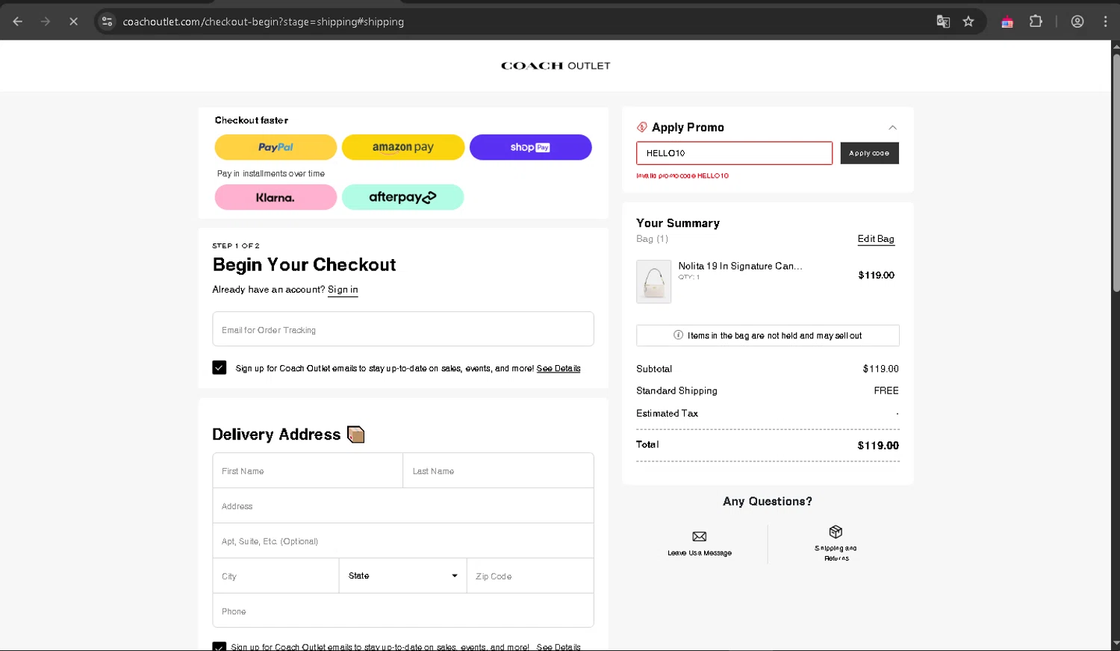Toggle the signup checkbox below the Phone field
The image size is (1120, 651).
pyautogui.click(x=220, y=647)
